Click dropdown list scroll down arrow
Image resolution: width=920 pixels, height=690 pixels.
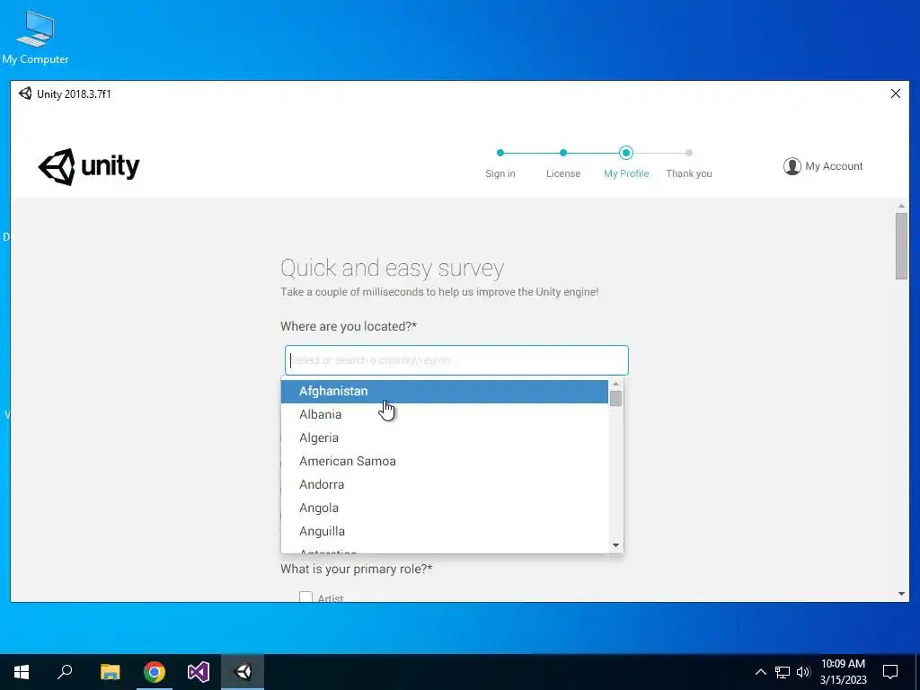click(615, 545)
